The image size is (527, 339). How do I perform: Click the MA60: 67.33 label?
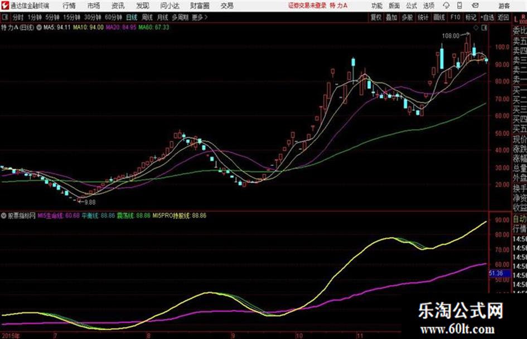pos(154,27)
